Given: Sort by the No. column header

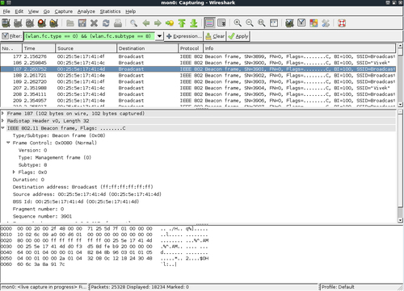Looking at the screenshot, I should point(11,48).
